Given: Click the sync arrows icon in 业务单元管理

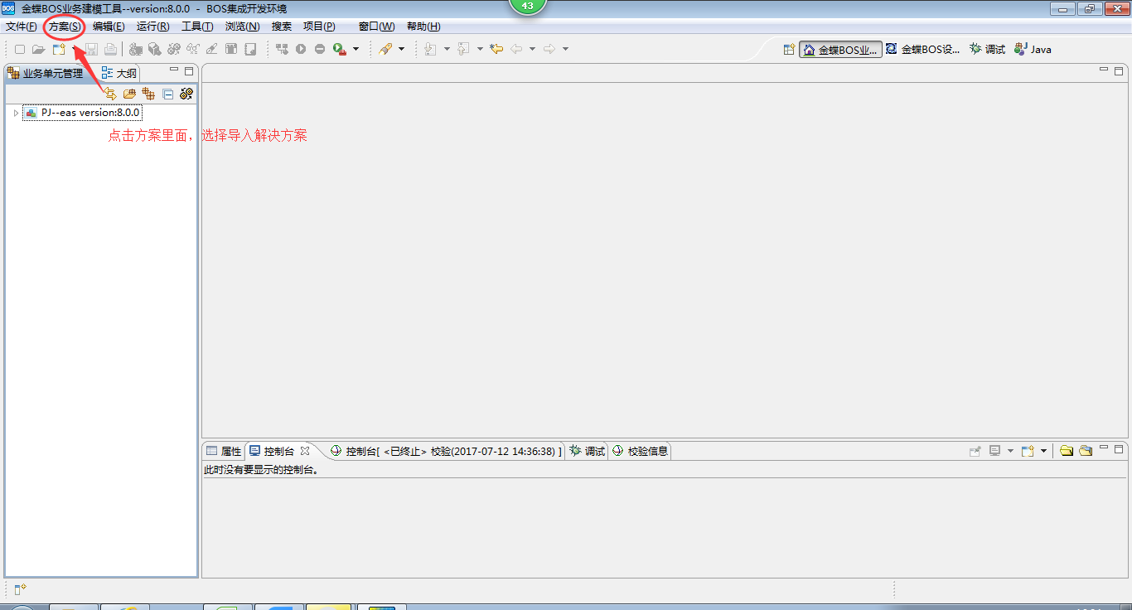Looking at the screenshot, I should click(110, 94).
